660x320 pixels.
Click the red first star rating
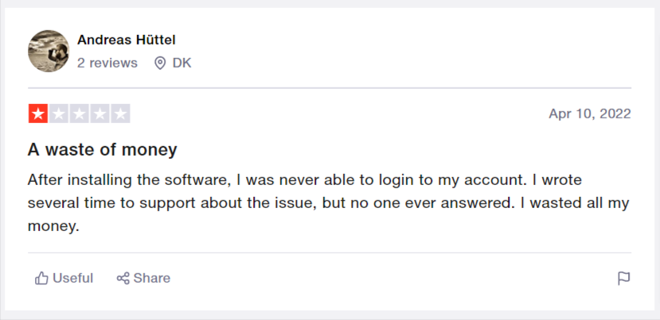[x=38, y=114]
